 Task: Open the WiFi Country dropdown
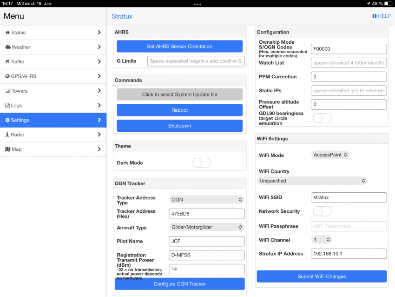click(312, 181)
